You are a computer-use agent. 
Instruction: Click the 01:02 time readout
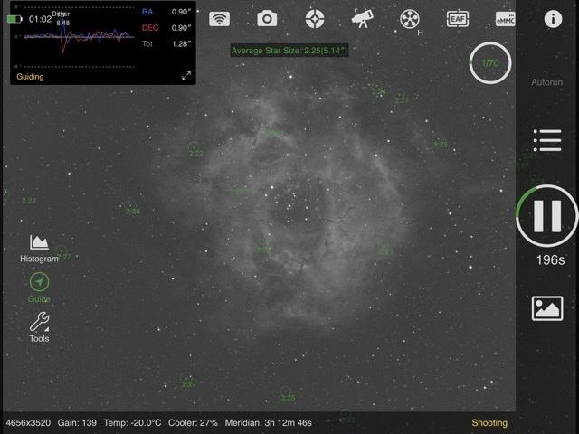pos(40,19)
